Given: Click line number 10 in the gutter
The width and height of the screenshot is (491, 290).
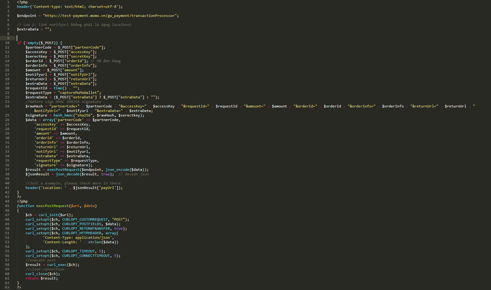Looking at the screenshot, I should 7,43.
